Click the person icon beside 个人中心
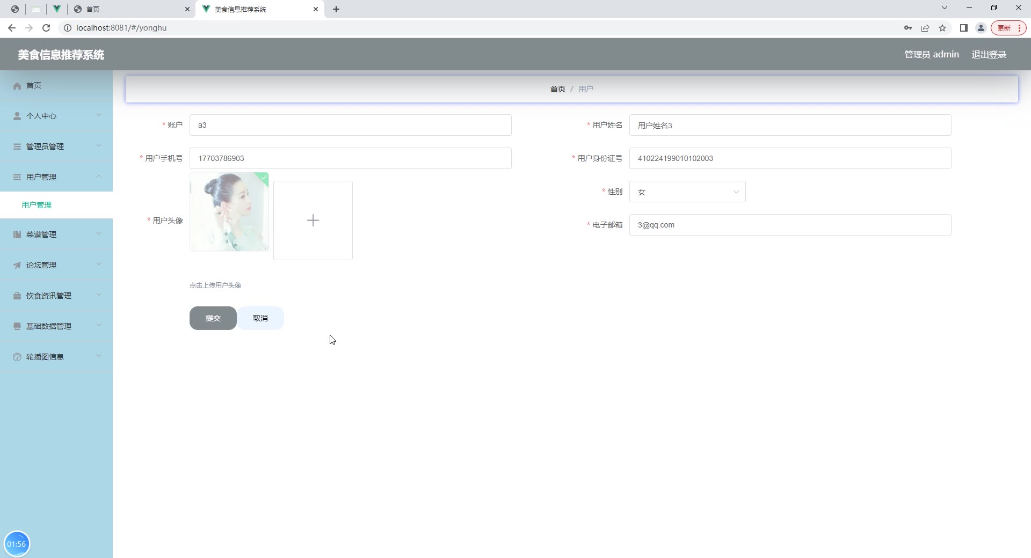Image resolution: width=1031 pixels, height=558 pixels. click(x=17, y=116)
